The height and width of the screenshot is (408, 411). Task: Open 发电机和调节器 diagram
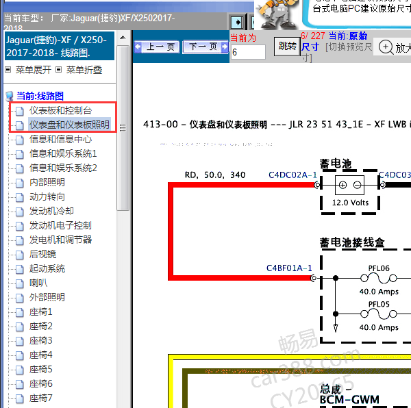pyautogui.click(x=60, y=240)
